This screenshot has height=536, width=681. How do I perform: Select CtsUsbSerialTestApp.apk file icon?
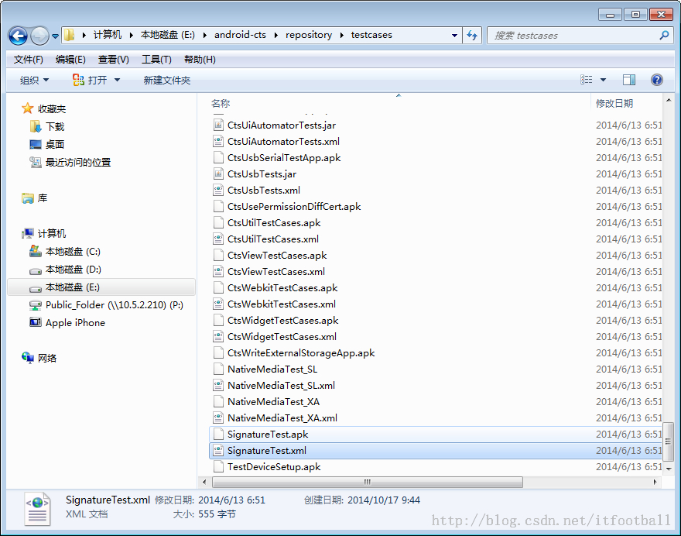[218, 157]
